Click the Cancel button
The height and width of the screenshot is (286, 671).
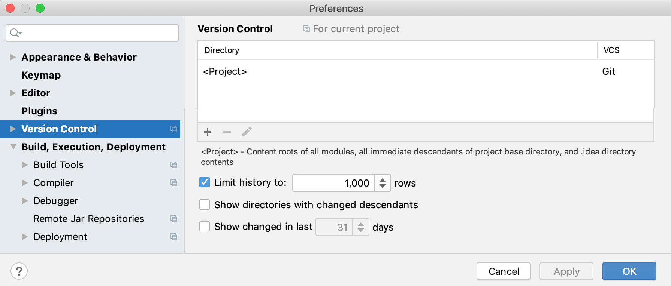point(503,271)
